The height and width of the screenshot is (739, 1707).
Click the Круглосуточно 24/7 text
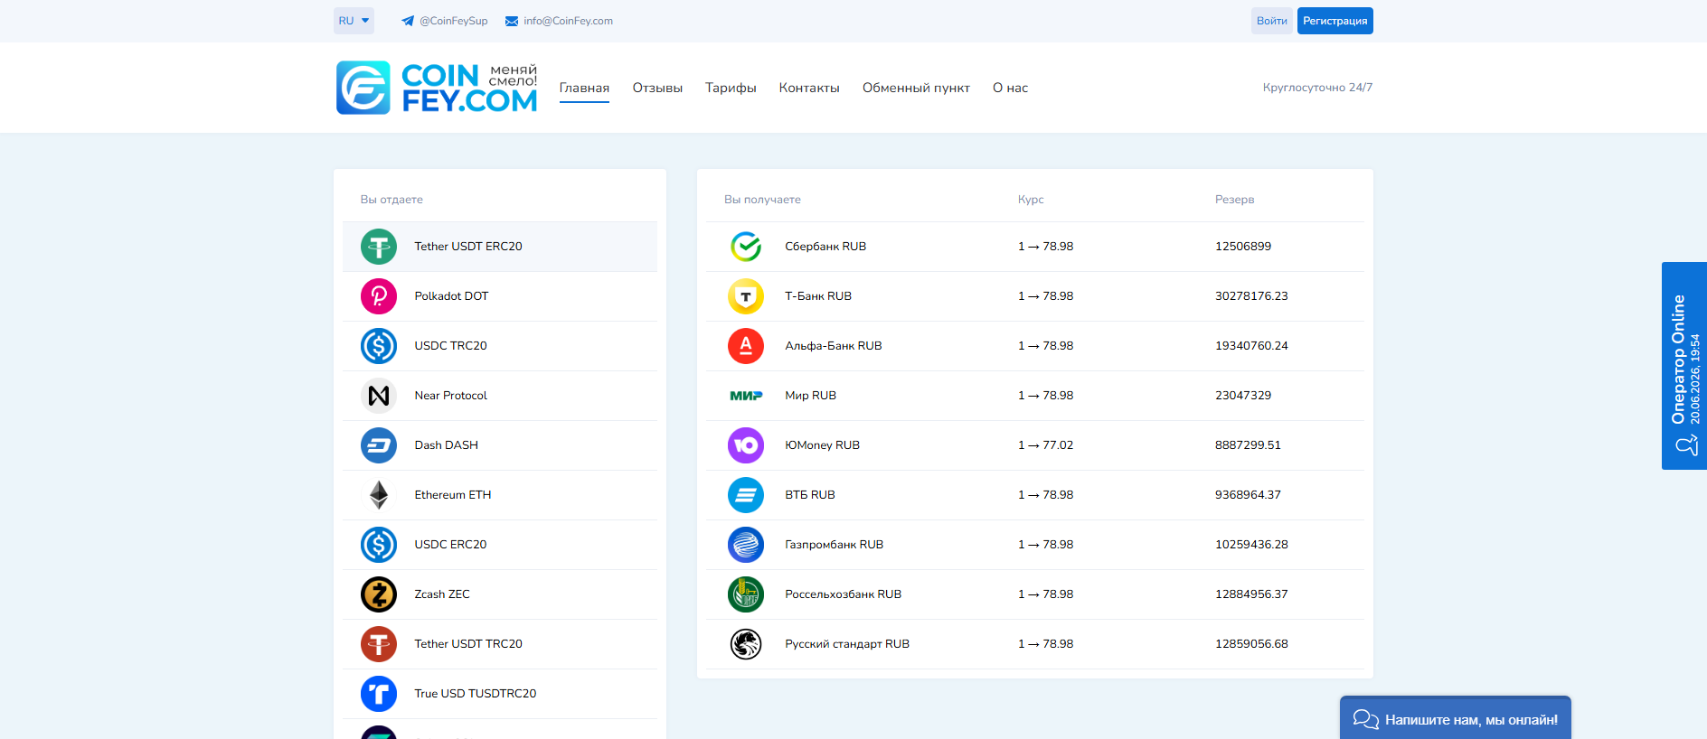point(1317,88)
